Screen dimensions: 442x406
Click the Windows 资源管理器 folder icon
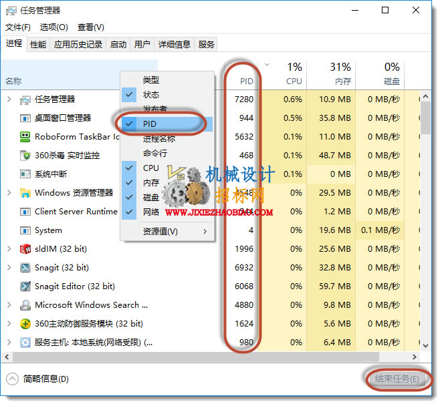pos(25,193)
